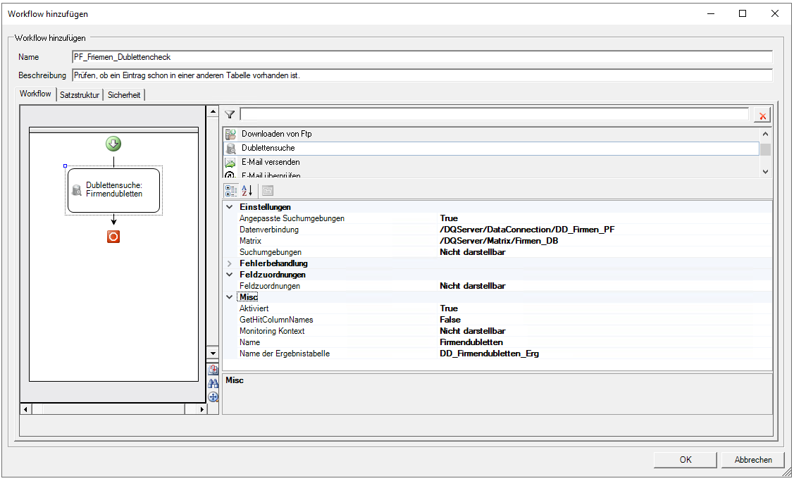Clear the activity filter with the red X
This screenshot has width=794, height=481.
[x=762, y=115]
